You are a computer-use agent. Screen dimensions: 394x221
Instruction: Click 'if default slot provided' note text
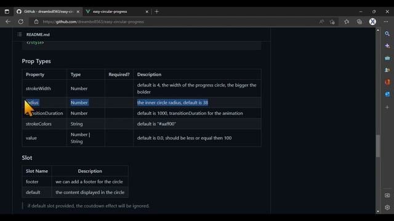89,206
